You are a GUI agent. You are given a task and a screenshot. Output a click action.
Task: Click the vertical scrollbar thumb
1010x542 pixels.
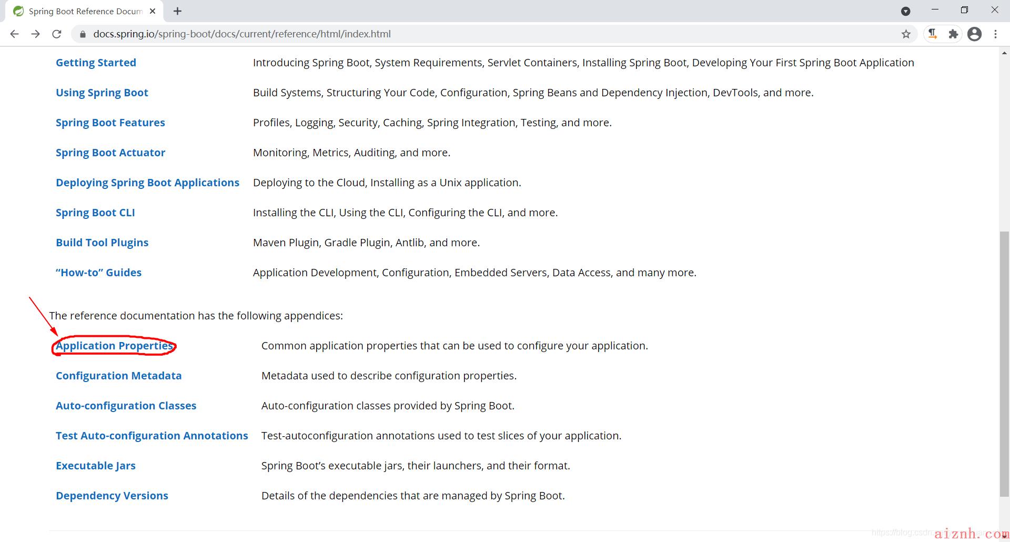click(1004, 364)
